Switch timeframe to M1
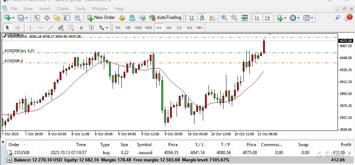Image resolution: width=355 pixels, height=165 pixels. [x=118, y=28]
